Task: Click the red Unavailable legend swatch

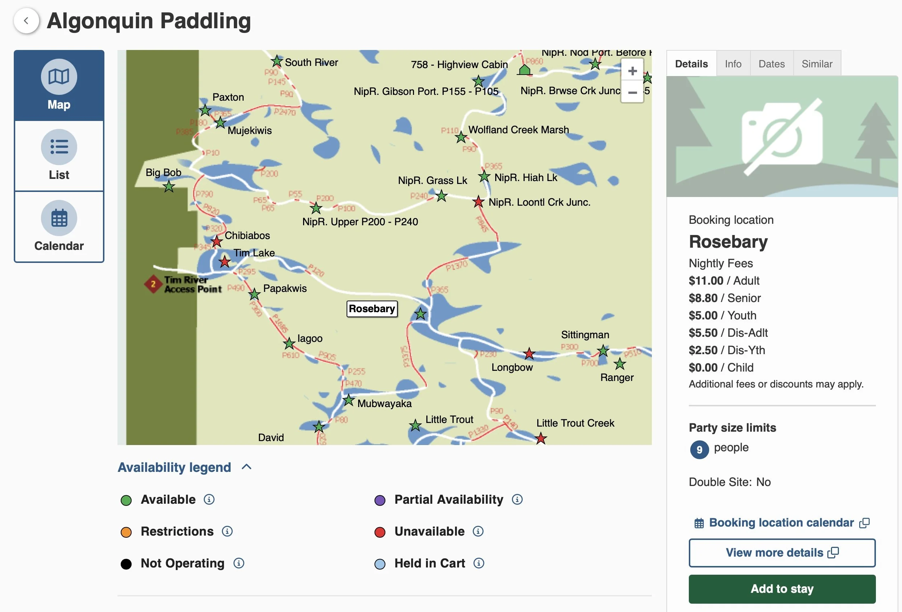Action: point(380,532)
